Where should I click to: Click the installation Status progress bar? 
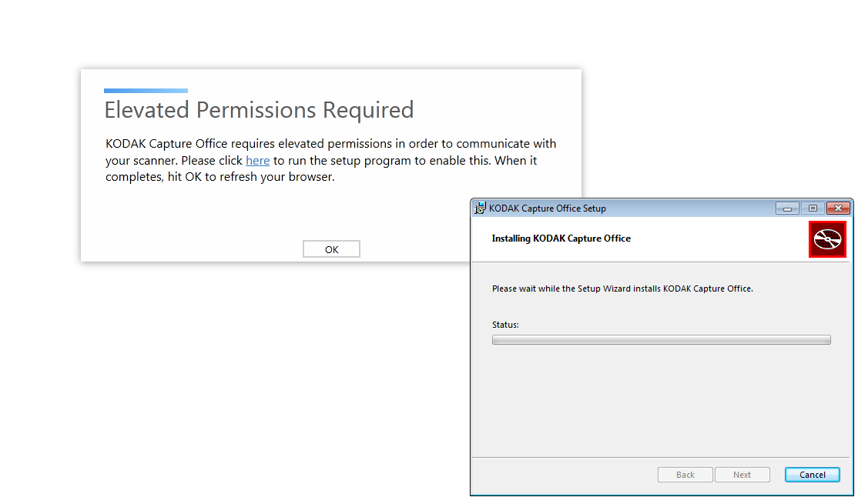tap(661, 339)
